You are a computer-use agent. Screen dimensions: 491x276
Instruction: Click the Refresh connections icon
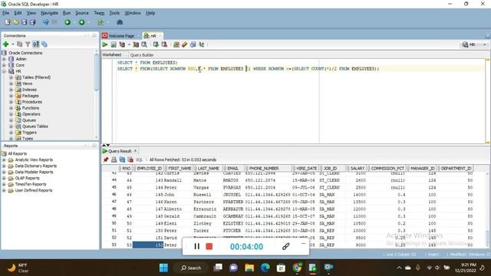[19, 44]
